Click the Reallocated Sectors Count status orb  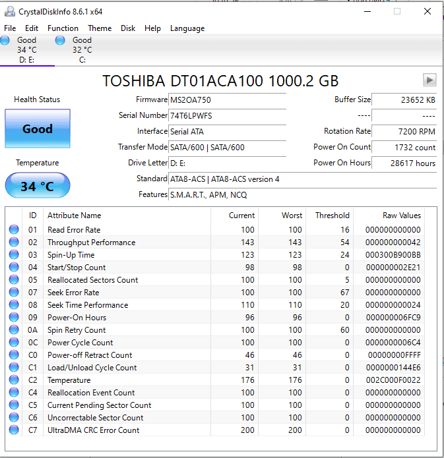click(x=14, y=280)
